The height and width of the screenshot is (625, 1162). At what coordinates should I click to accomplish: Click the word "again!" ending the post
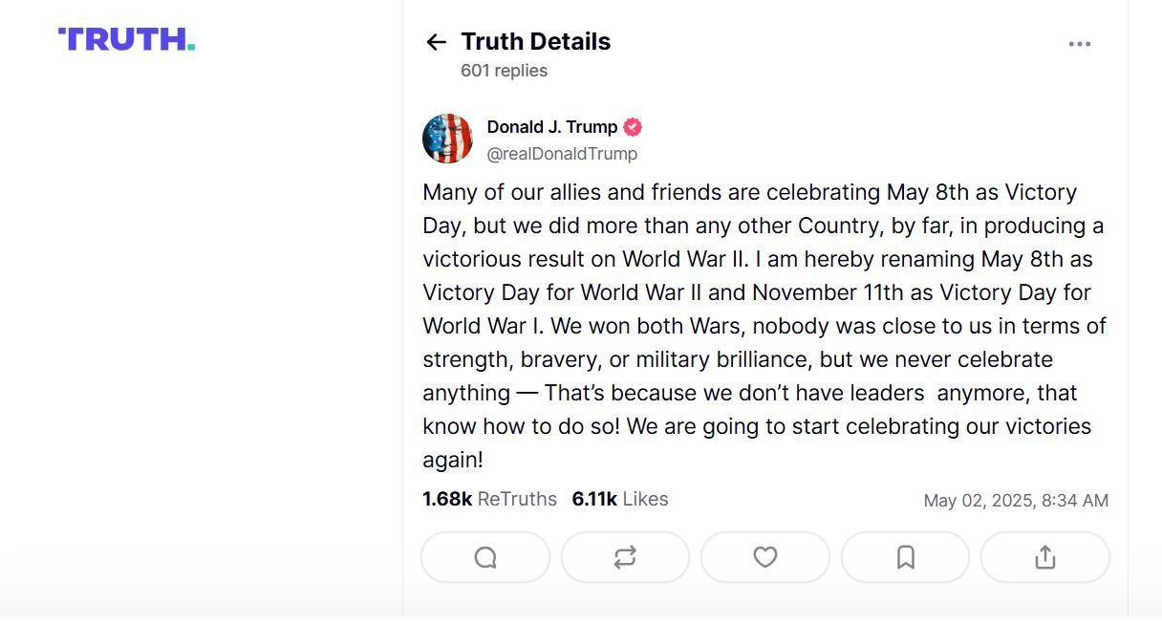pyautogui.click(x=453, y=461)
